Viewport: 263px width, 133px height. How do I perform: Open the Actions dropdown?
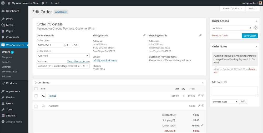pyautogui.click(x=232, y=28)
